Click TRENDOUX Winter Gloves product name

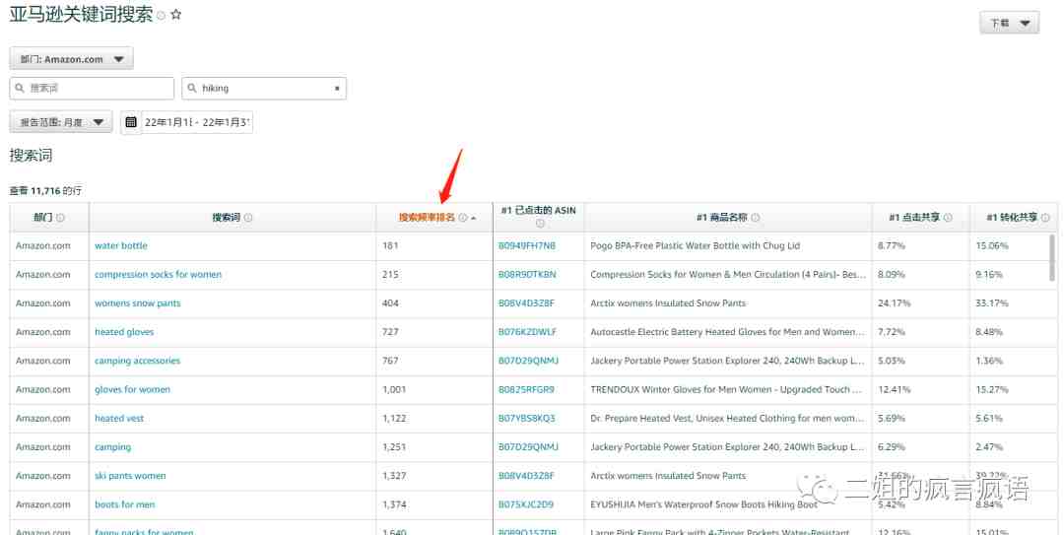coord(726,390)
